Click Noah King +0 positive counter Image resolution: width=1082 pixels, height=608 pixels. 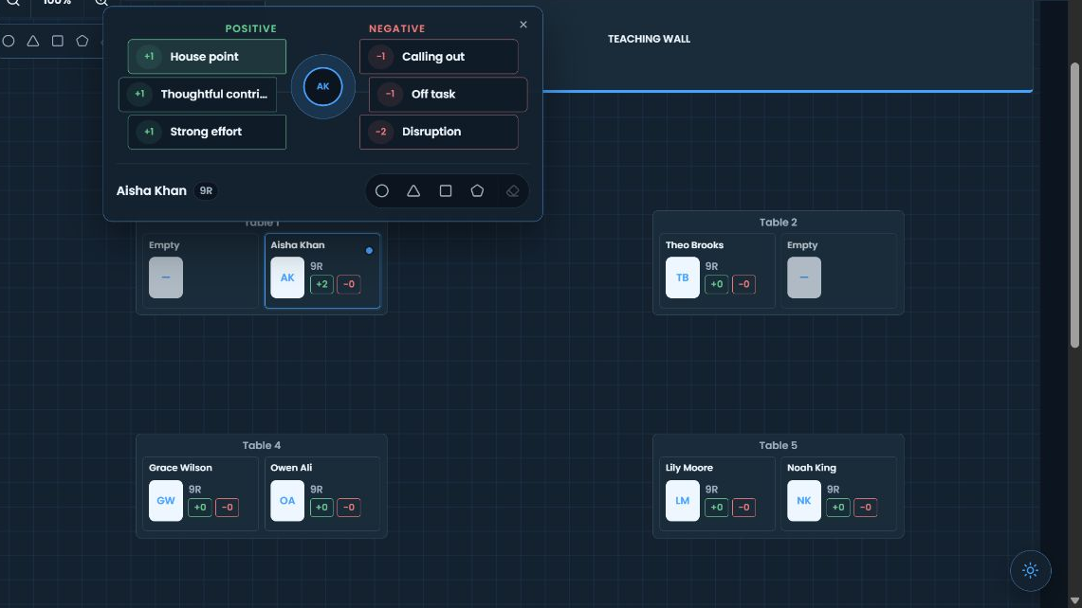pos(837,508)
